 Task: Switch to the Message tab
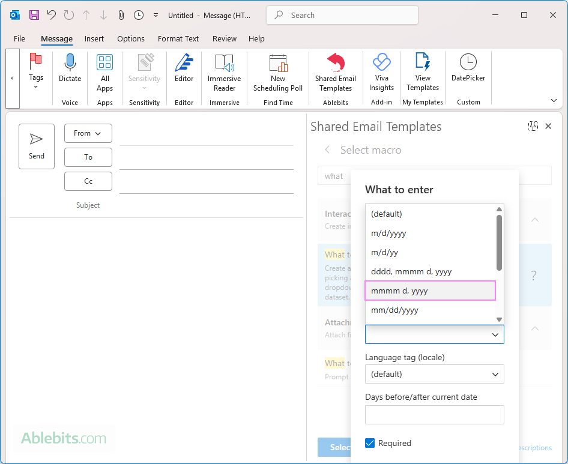point(57,39)
